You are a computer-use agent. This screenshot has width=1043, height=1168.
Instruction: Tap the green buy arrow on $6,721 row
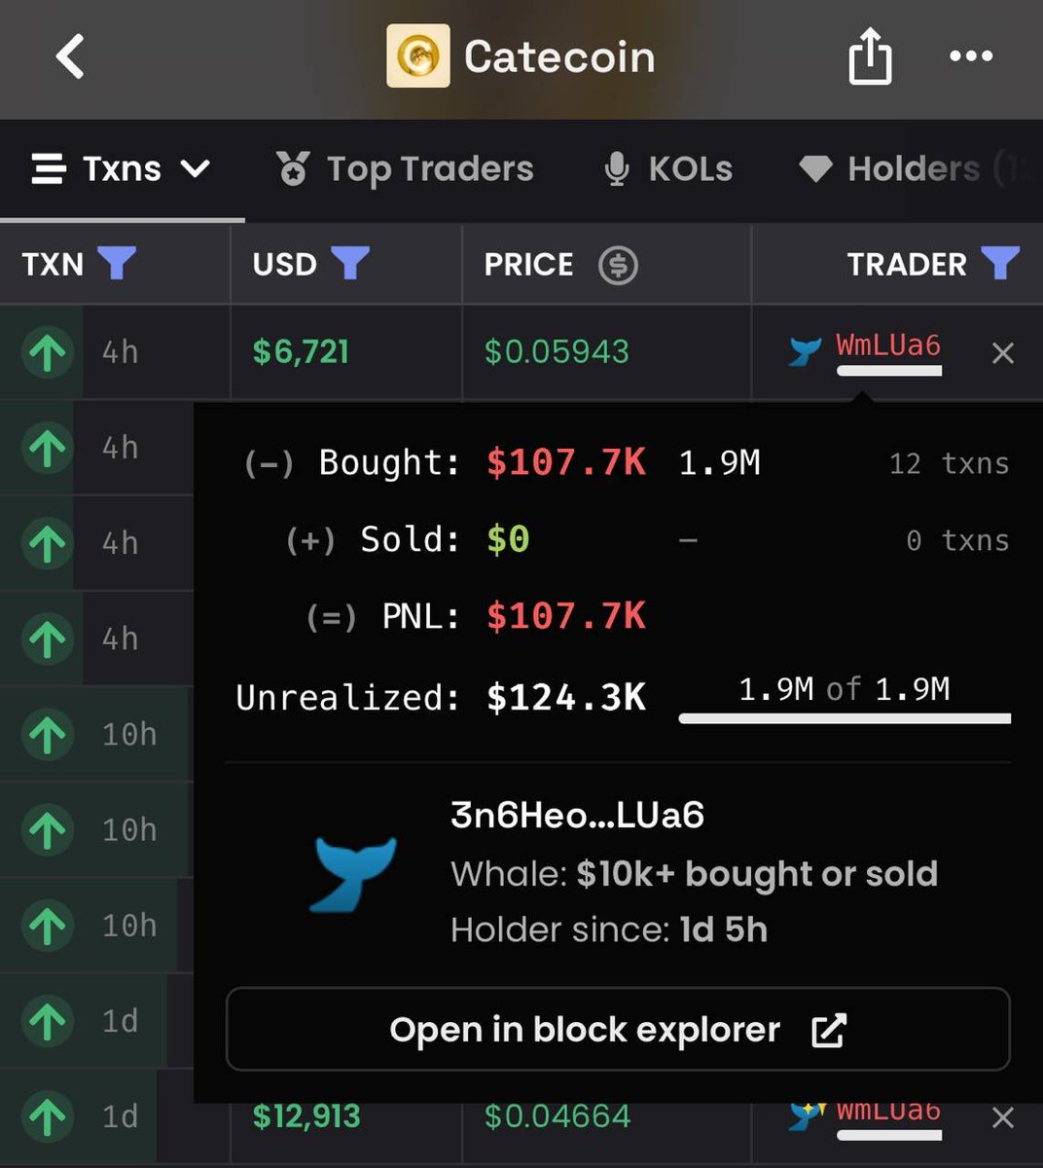pyautogui.click(x=48, y=351)
